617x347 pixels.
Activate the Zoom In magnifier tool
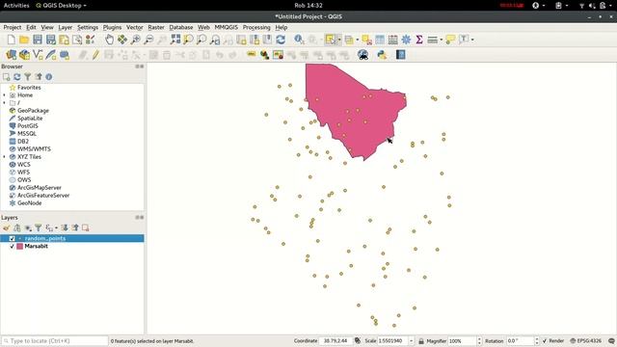[x=135, y=40]
